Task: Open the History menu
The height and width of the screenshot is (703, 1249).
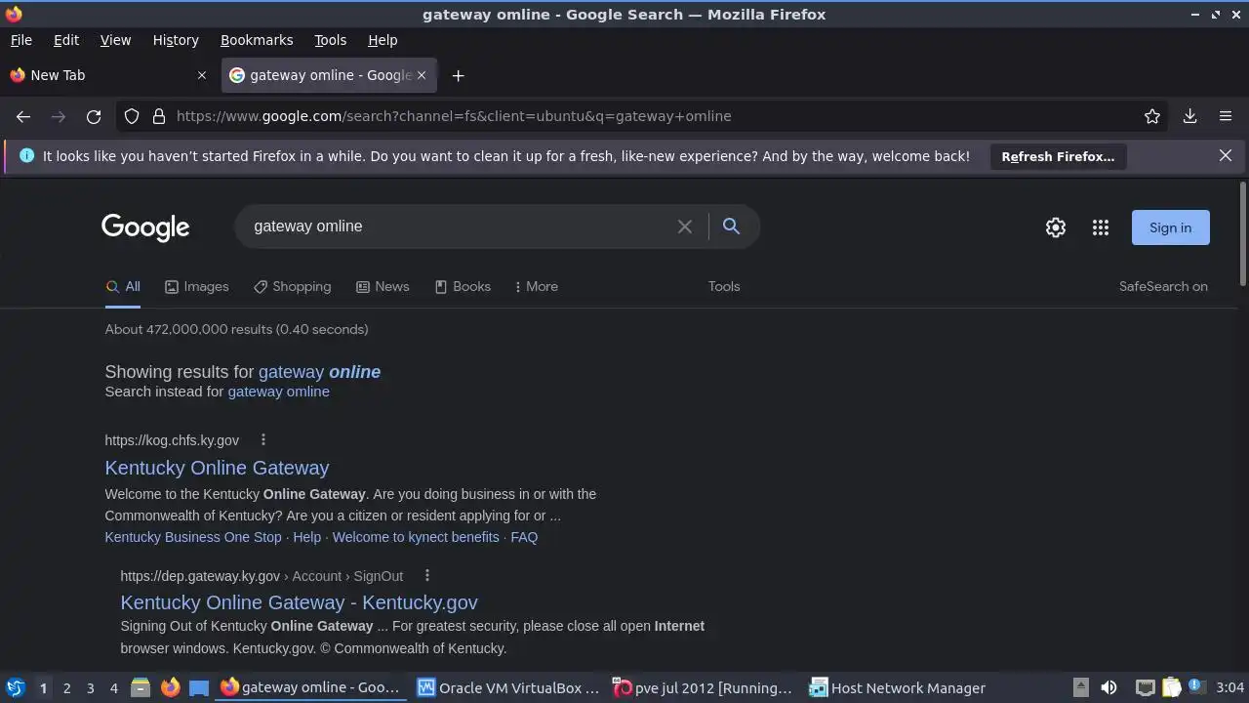Action: click(176, 40)
